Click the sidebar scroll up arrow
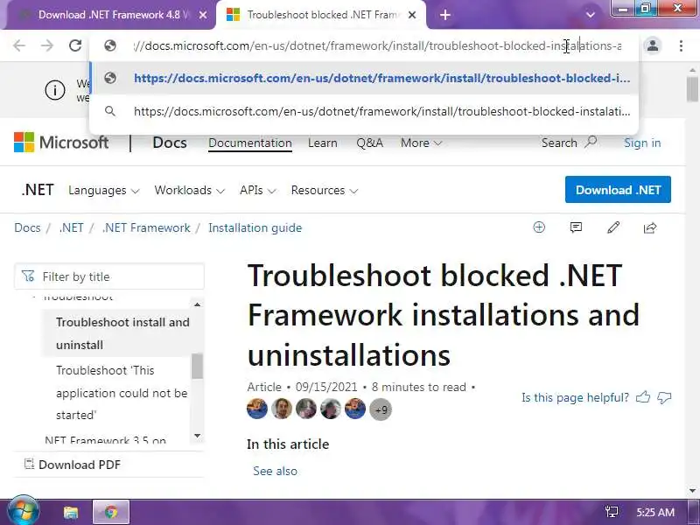Image resolution: width=700 pixels, height=525 pixels. pos(198,304)
